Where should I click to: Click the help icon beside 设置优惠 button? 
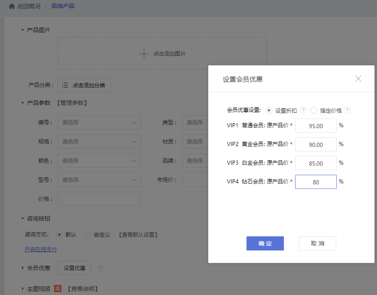click(x=100, y=268)
